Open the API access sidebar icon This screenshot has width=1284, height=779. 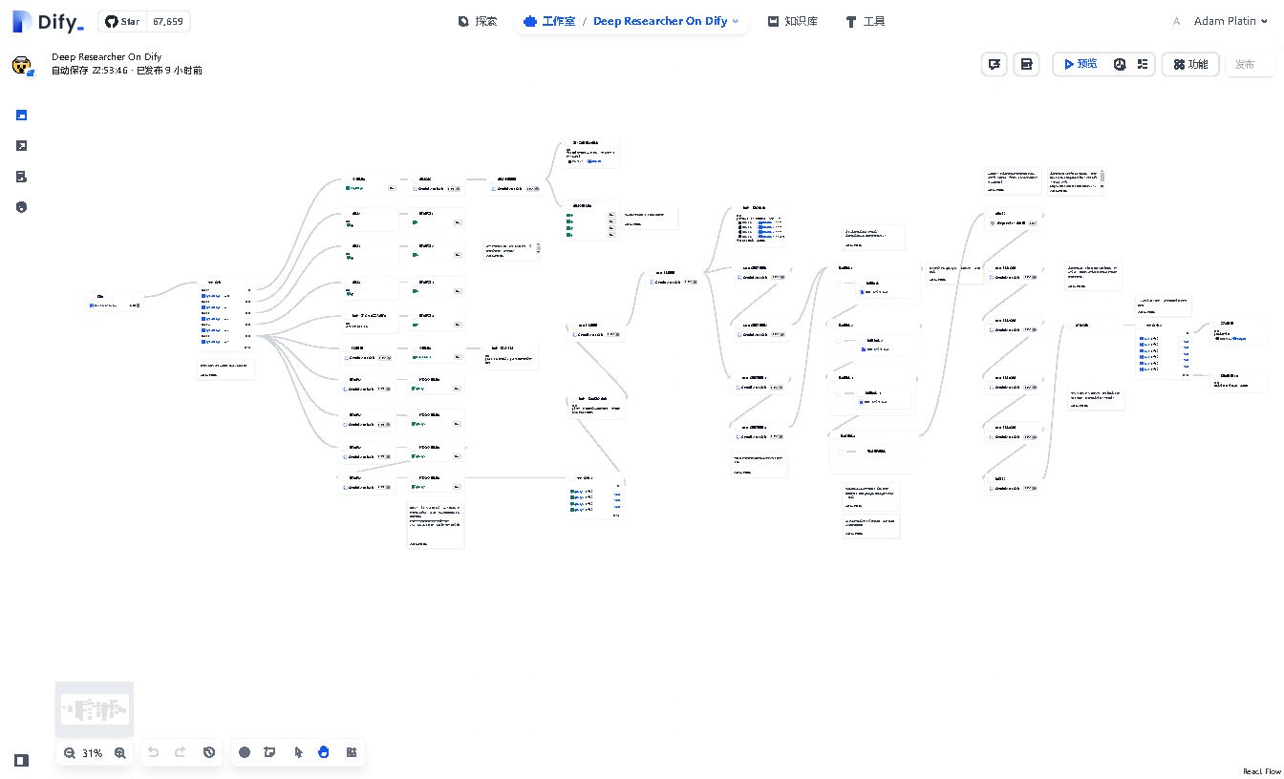pyautogui.click(x=22, y=146)
